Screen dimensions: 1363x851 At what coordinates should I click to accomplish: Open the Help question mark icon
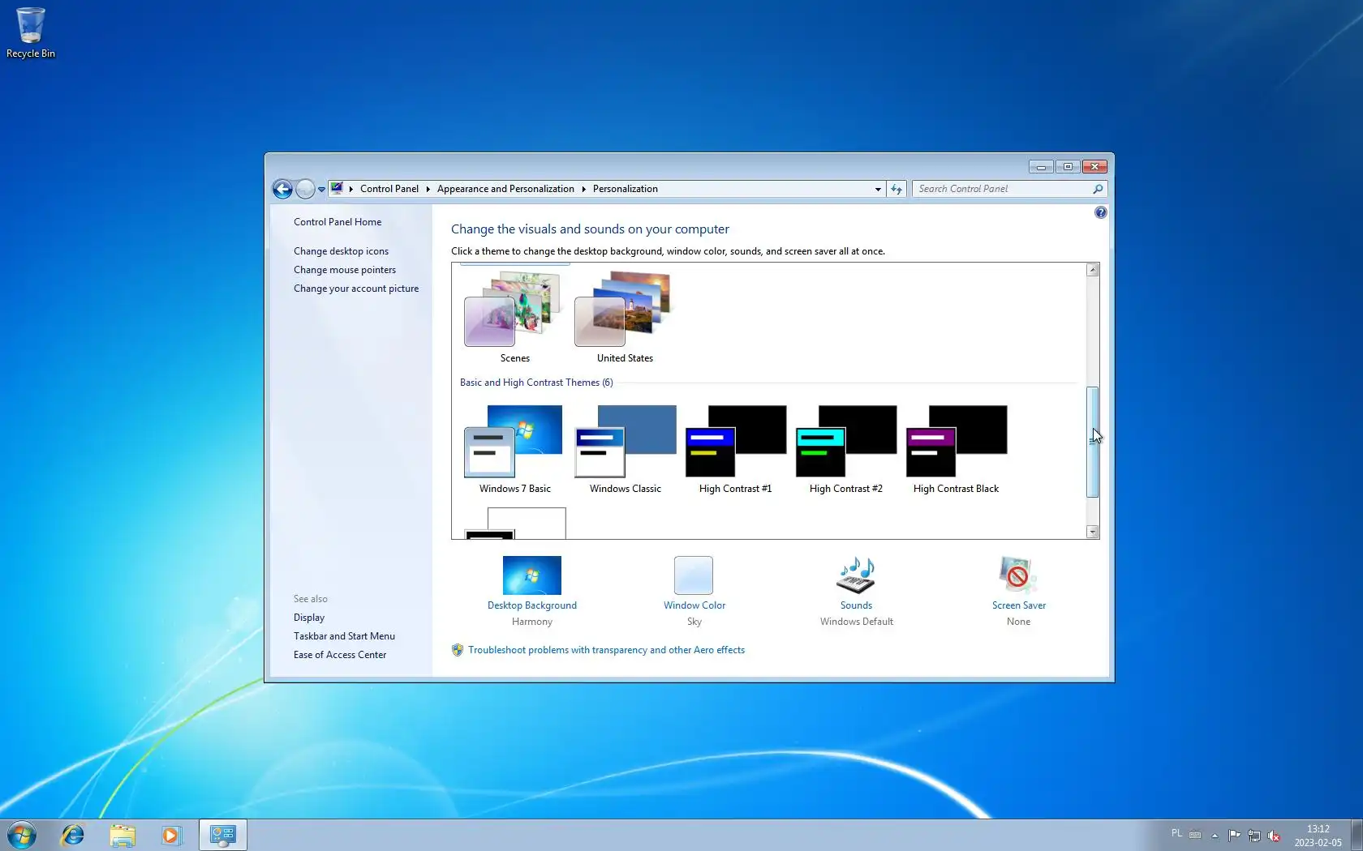1100,212
